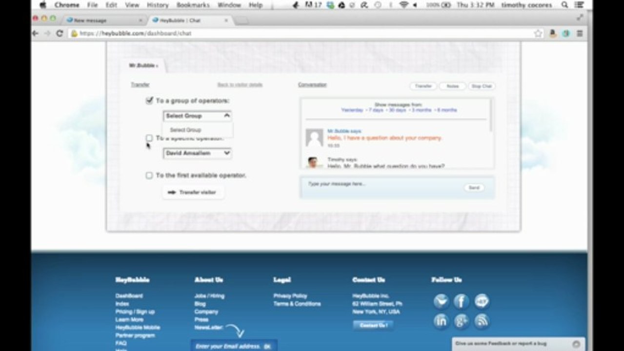Send the chat message

click(474, 188)
